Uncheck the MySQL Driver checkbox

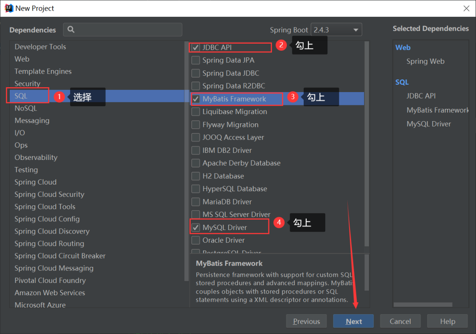pos(196,227)
